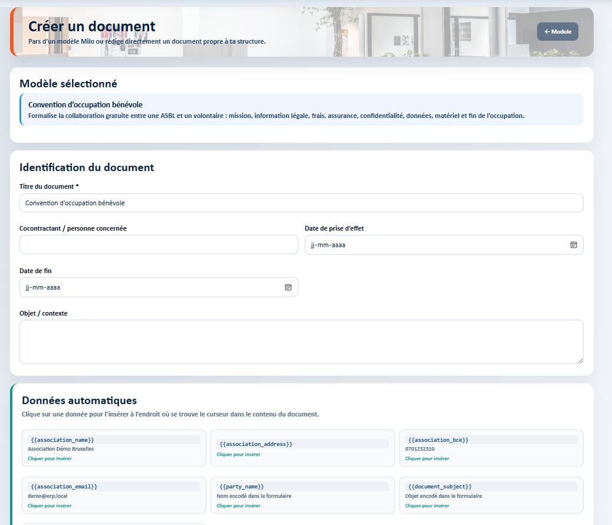Go back using the Module button
The width and height of the screenshot is (612, 525).
click(x=557, y=32)
